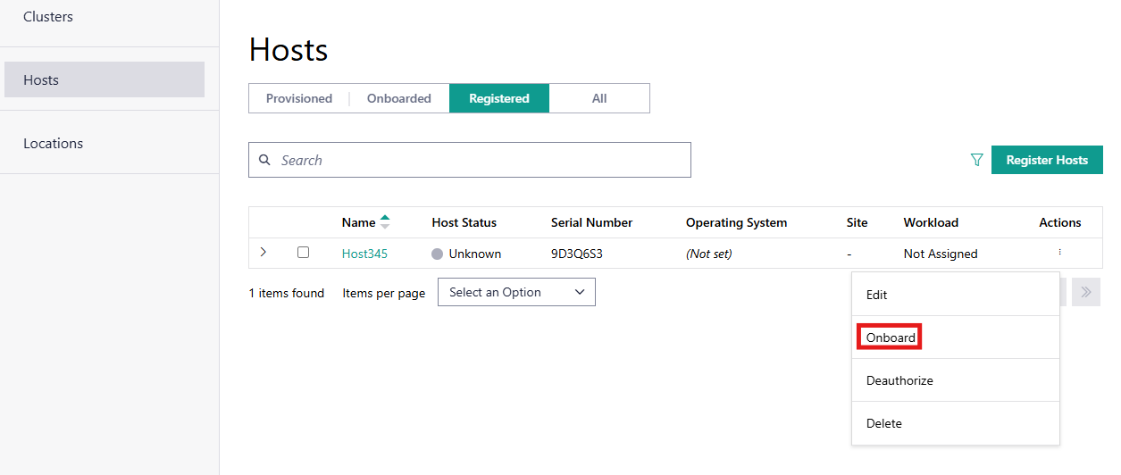The height and width of the screenshot is (475, 1121).
Task: Switch to the Onboarded tab
Action: pos(398,98)
